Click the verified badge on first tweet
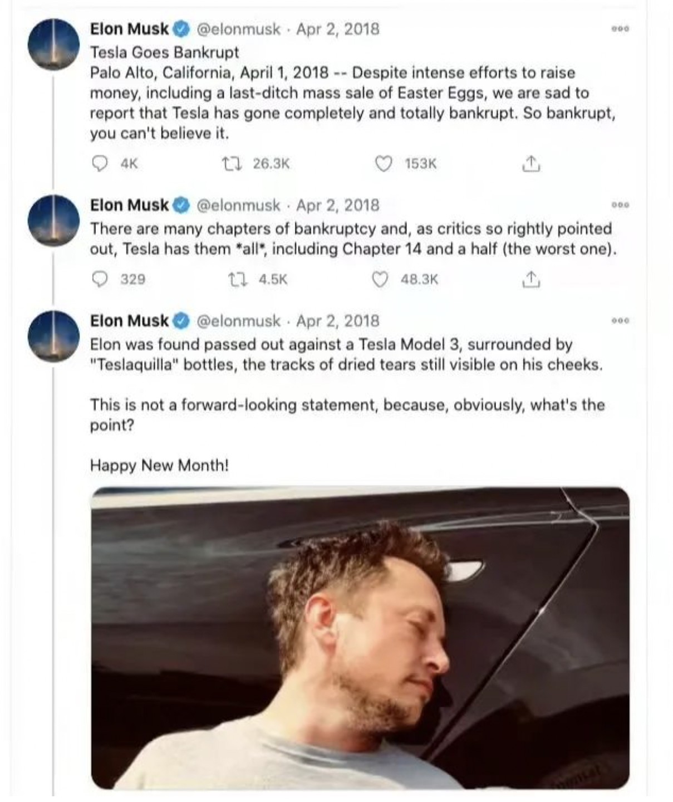 pyautogui.click(x=182, y=29)
